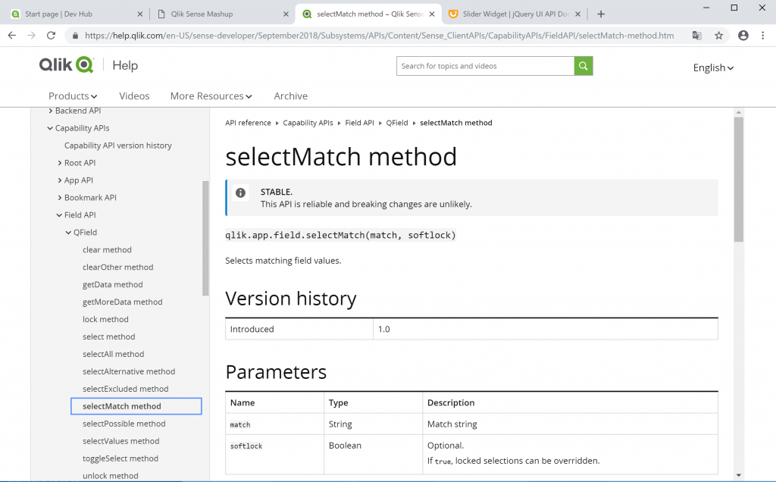The width and height of the screenshot is (776, 482).
Task: Navigate to Field API via breadcrumb link
Action: [359, 122]
